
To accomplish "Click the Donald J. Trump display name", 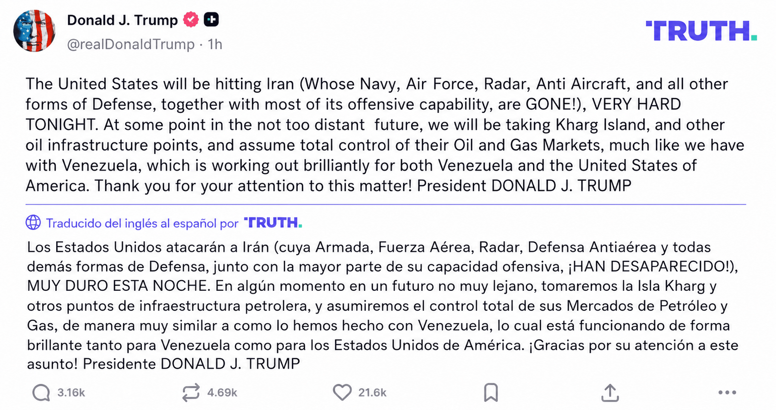I will point(123,20).
